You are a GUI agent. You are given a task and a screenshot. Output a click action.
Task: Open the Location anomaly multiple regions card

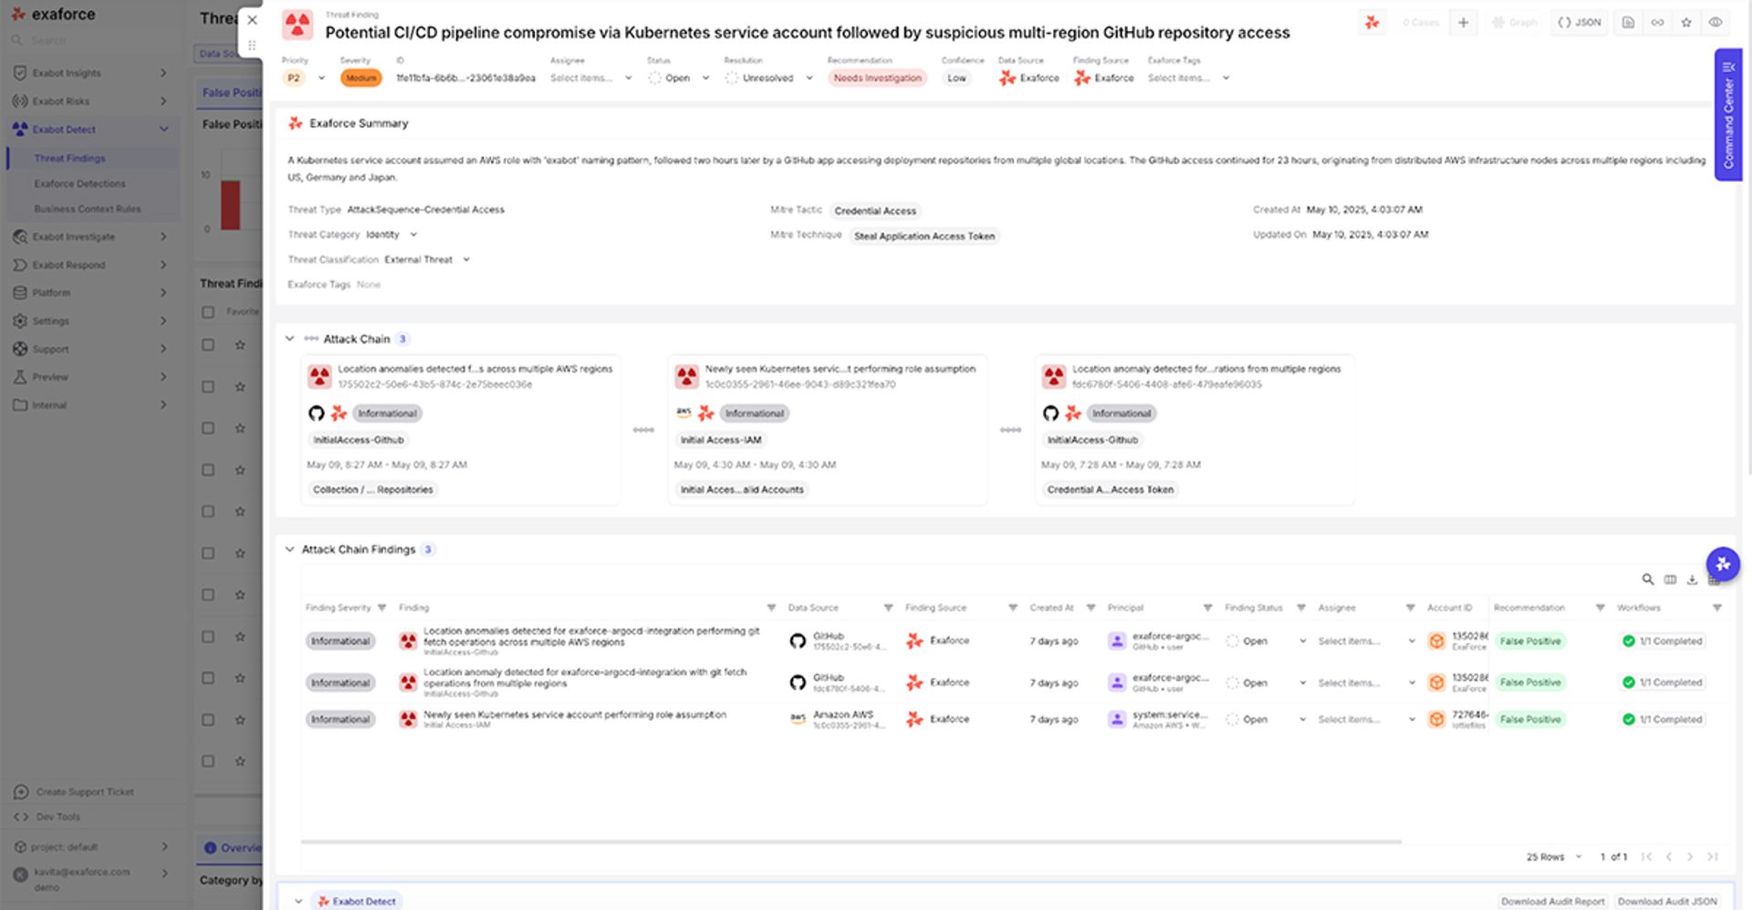coord(1194,429)
